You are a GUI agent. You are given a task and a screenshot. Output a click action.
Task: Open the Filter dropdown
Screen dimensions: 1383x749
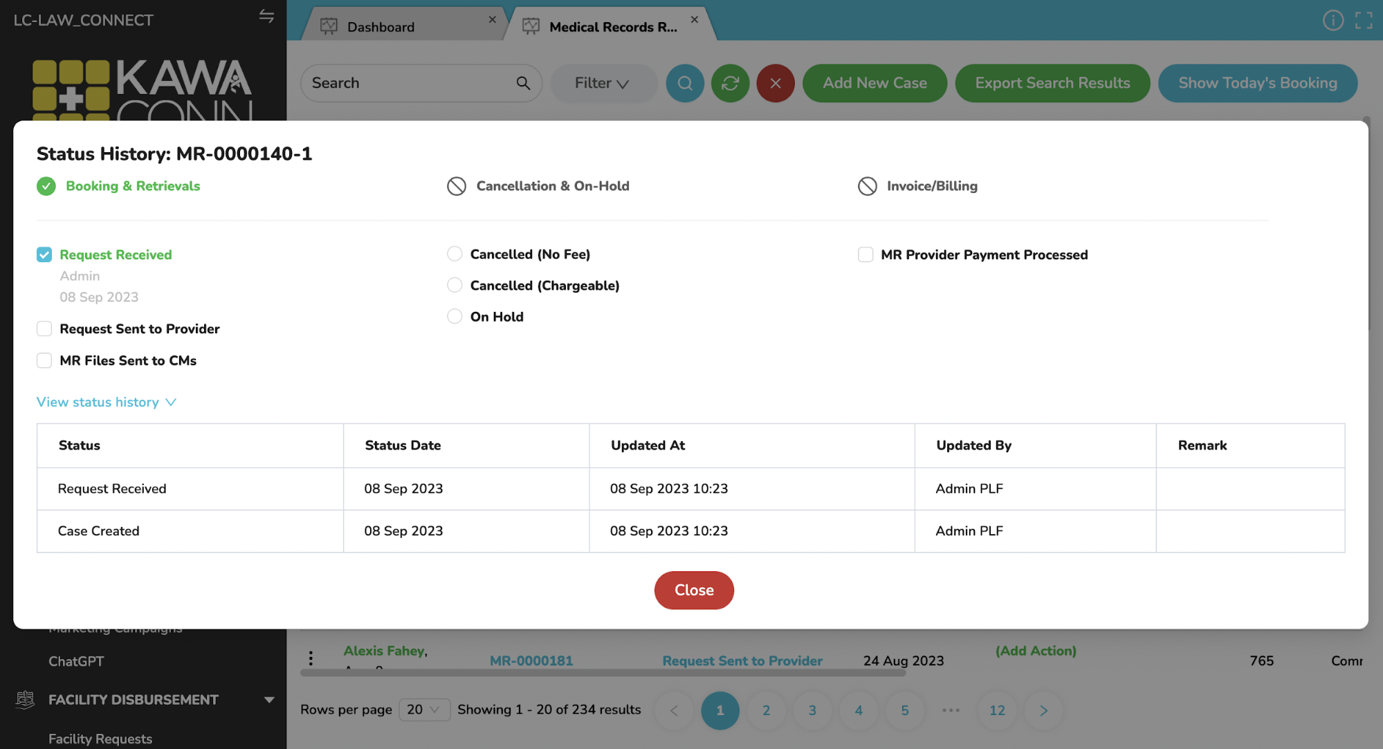point(602,83)
